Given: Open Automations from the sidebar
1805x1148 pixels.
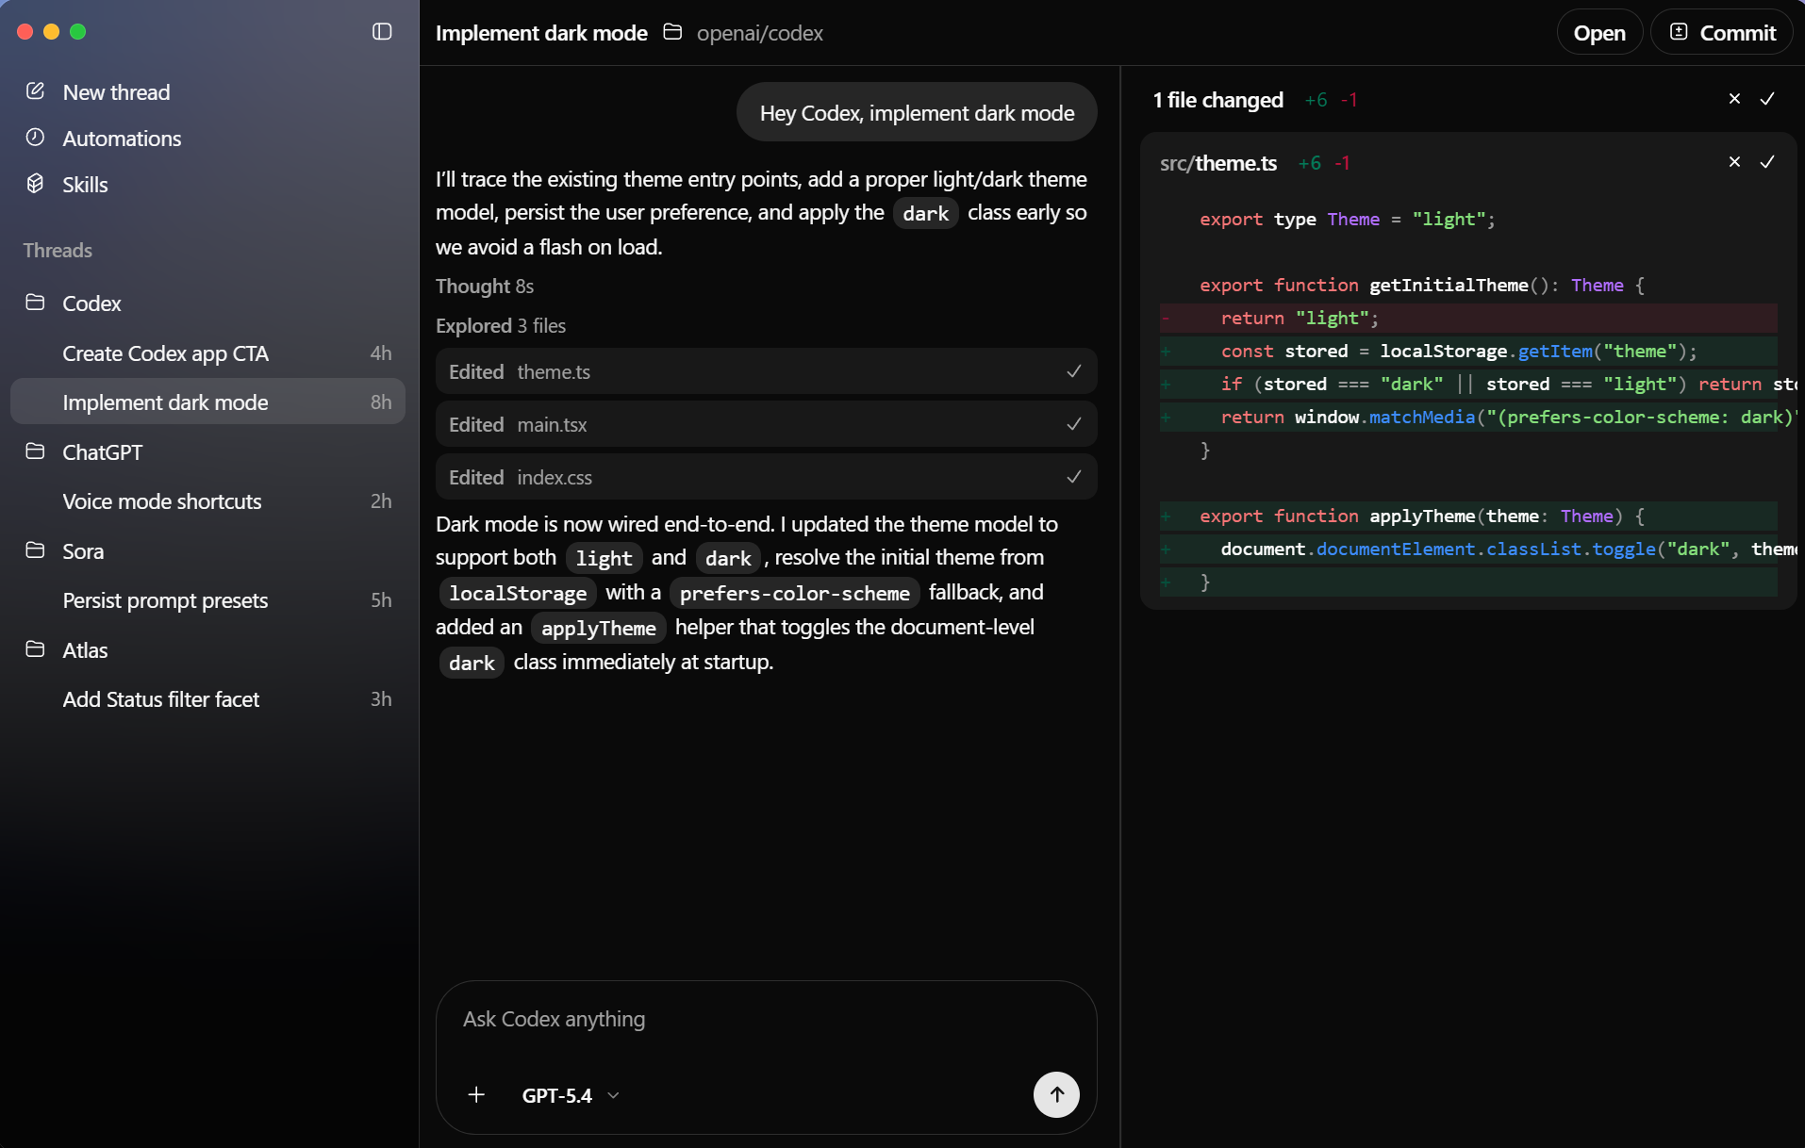Looking at the screenshot, I should (121, 139).
